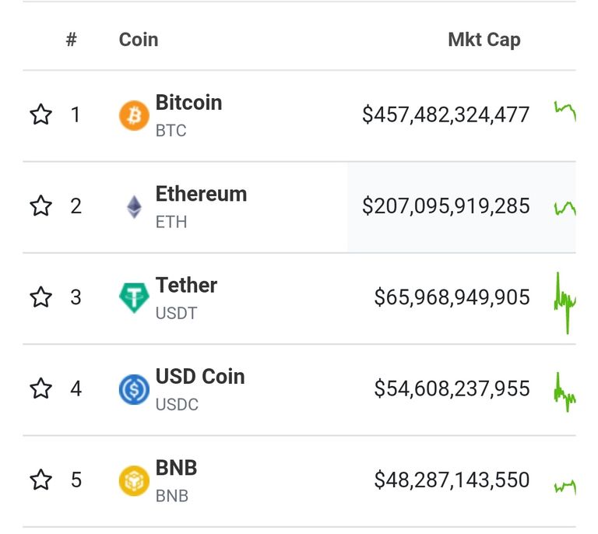Viewport: 598px width, 534px height.
Task: Open Bitcoin's green sparkline chart
Action: pyautogui.click(x=565, y=111)
